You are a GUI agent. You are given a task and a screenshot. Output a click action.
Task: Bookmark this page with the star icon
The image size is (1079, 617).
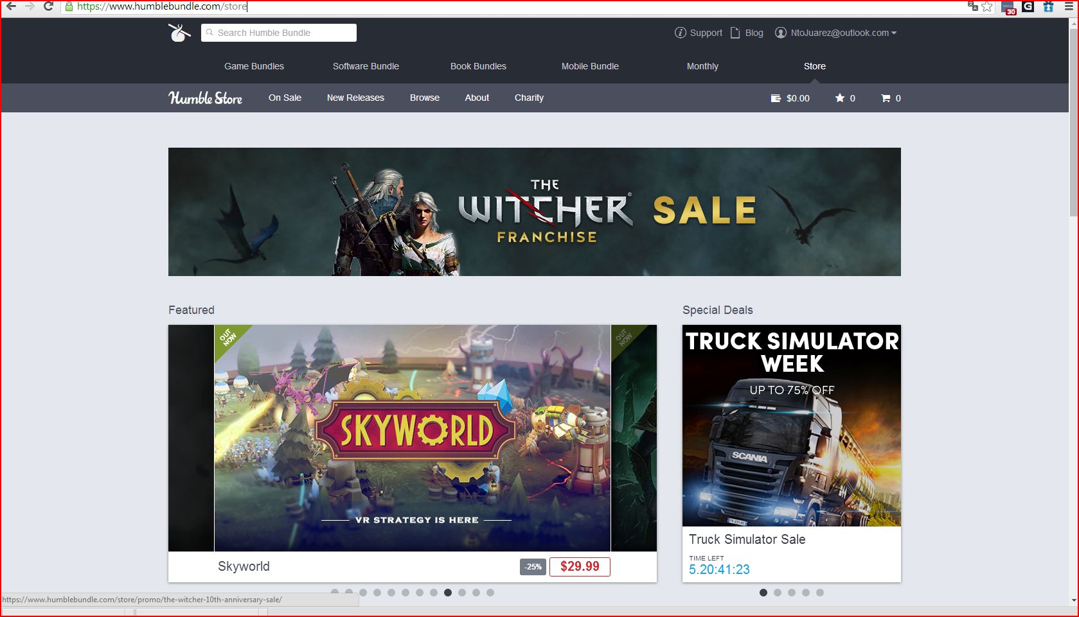pos(987,6)
